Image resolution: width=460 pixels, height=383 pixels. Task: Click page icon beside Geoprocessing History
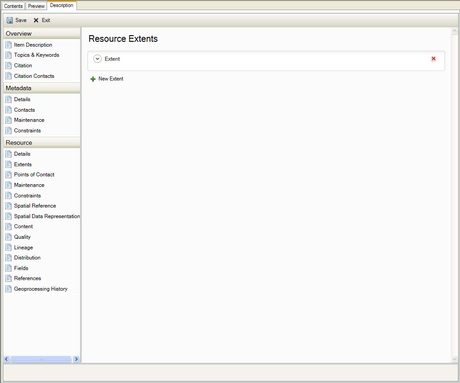click(8, 289)
